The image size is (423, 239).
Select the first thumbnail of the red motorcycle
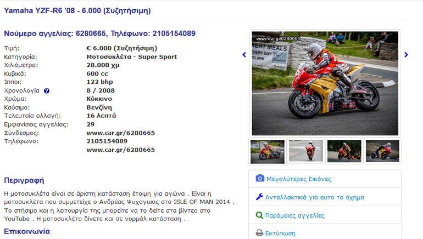tap(268, 151)
